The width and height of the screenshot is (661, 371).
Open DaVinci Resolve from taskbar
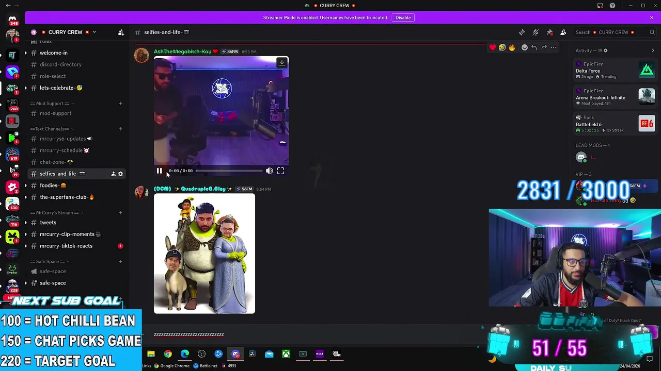252,354
